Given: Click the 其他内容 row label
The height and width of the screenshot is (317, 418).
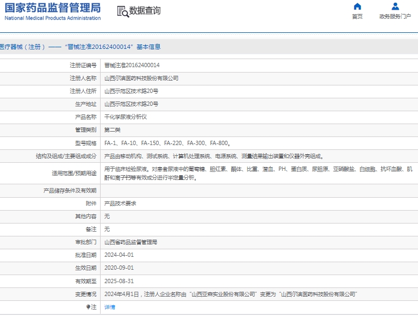Looking at the screenshot, I should (x=86, y=217).
